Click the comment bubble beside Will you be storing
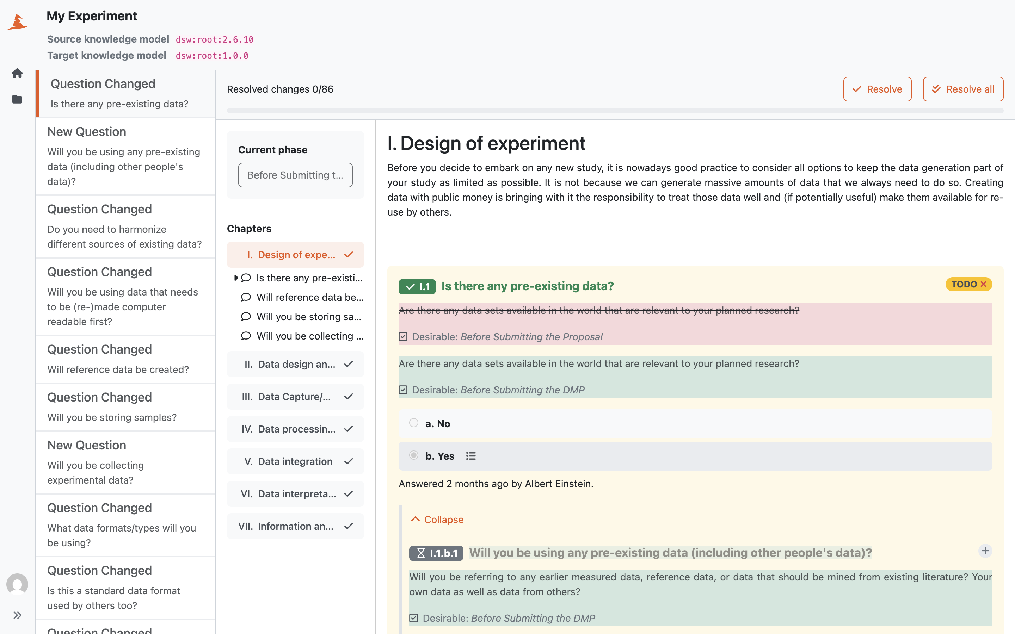The width and height of the screenshot is (1015, 634). point(246,317)
